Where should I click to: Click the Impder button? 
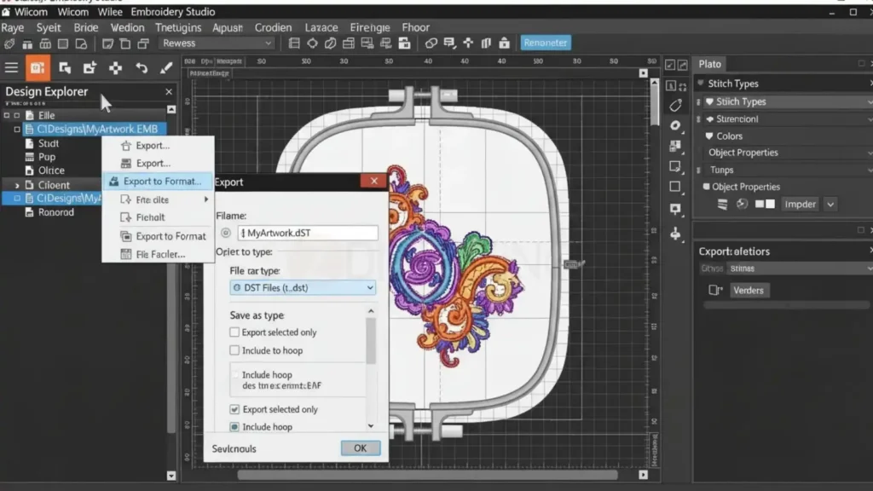800,205
